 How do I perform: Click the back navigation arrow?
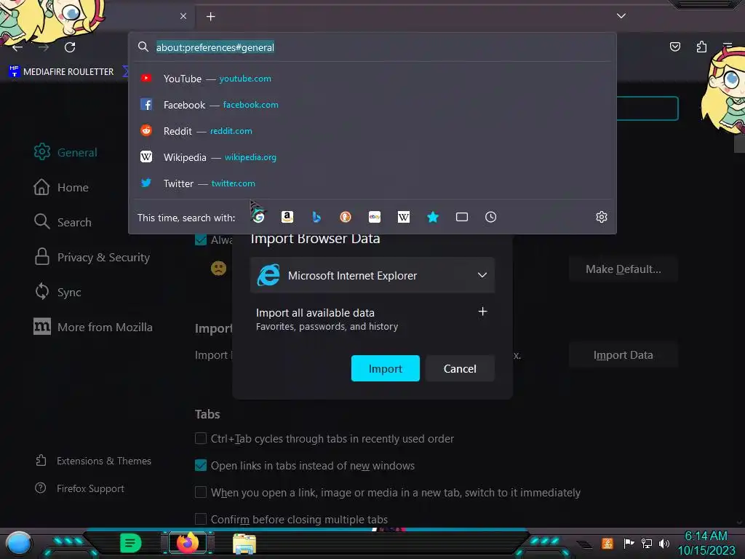click(x=17, y=47)
